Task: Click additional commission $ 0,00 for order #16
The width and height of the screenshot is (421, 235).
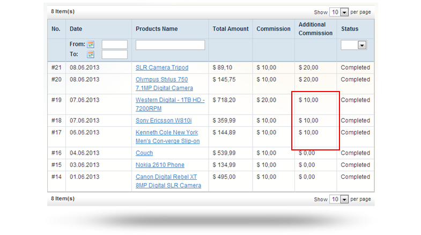Action: pos(307,153)
